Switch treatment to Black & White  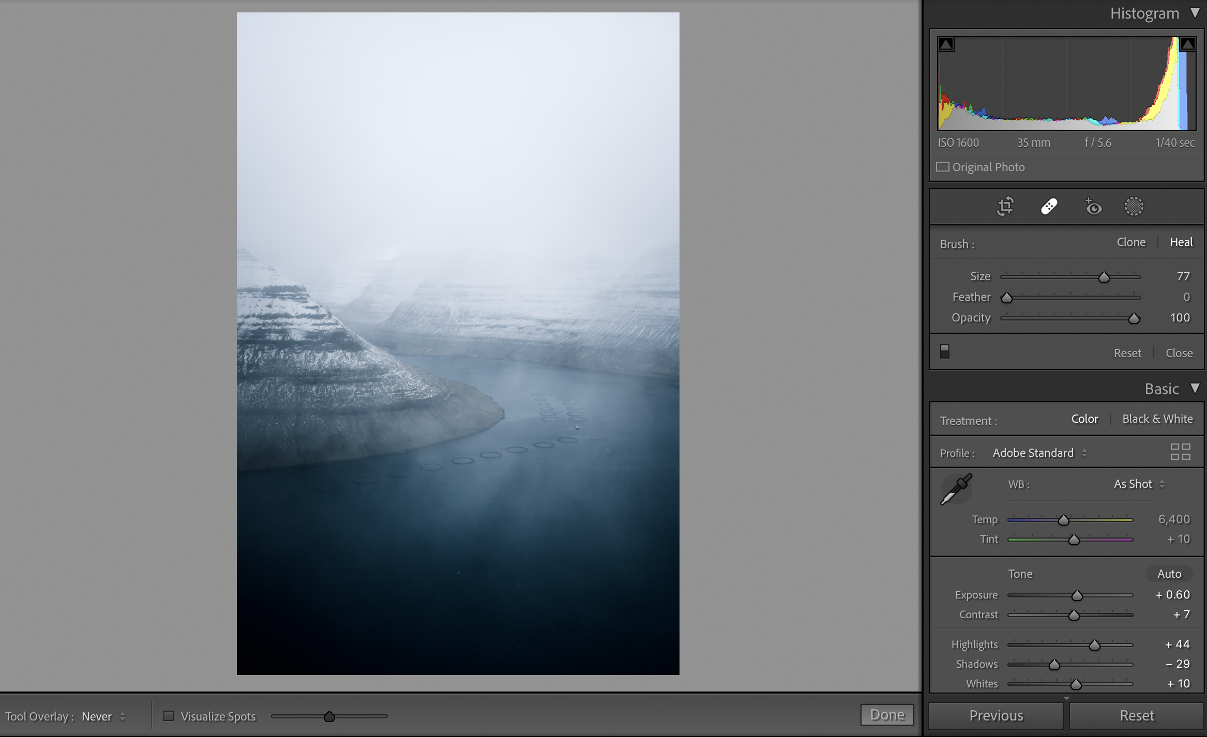[1157, 419]
